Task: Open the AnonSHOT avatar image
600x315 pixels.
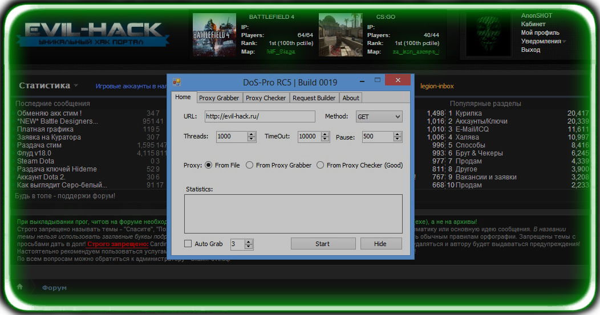Action: (x=488, y=34)
